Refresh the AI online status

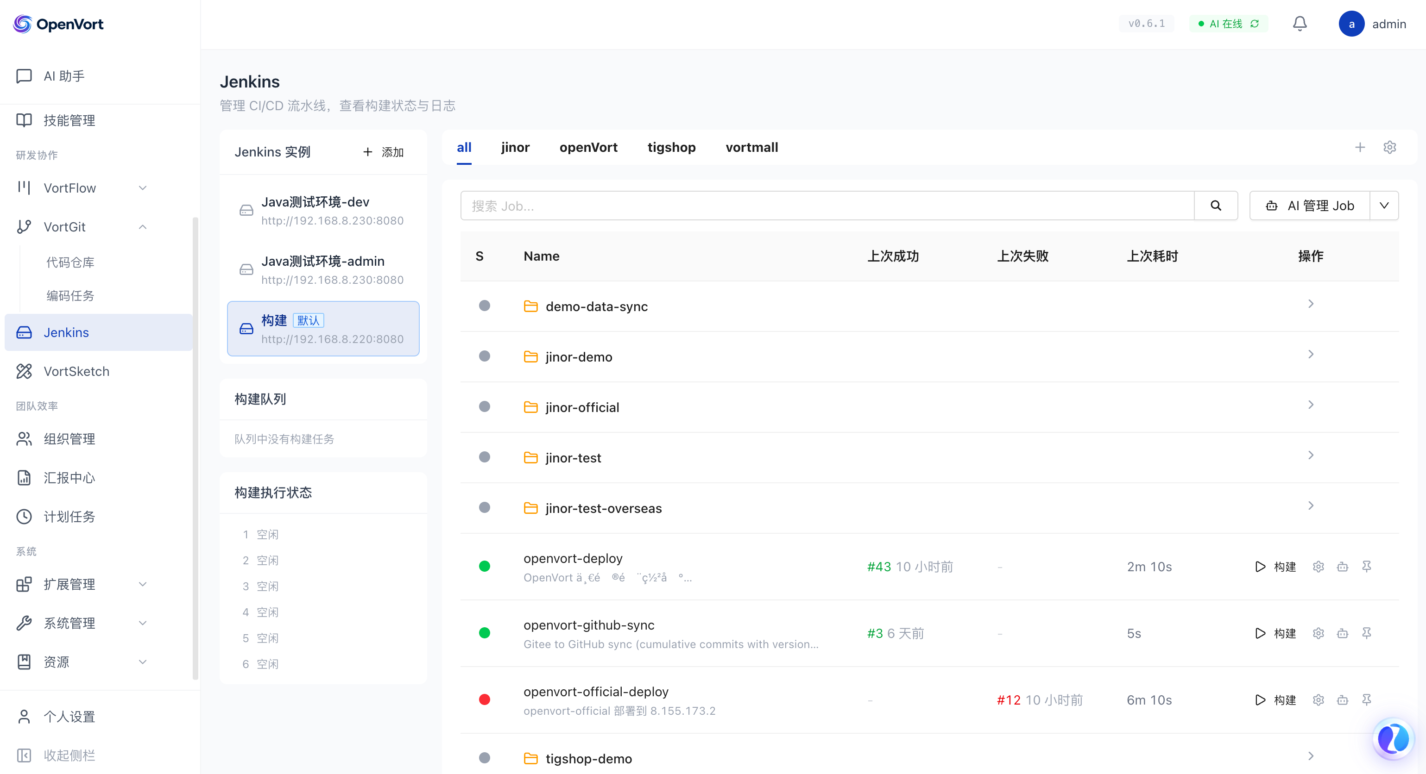(1255, 24)
